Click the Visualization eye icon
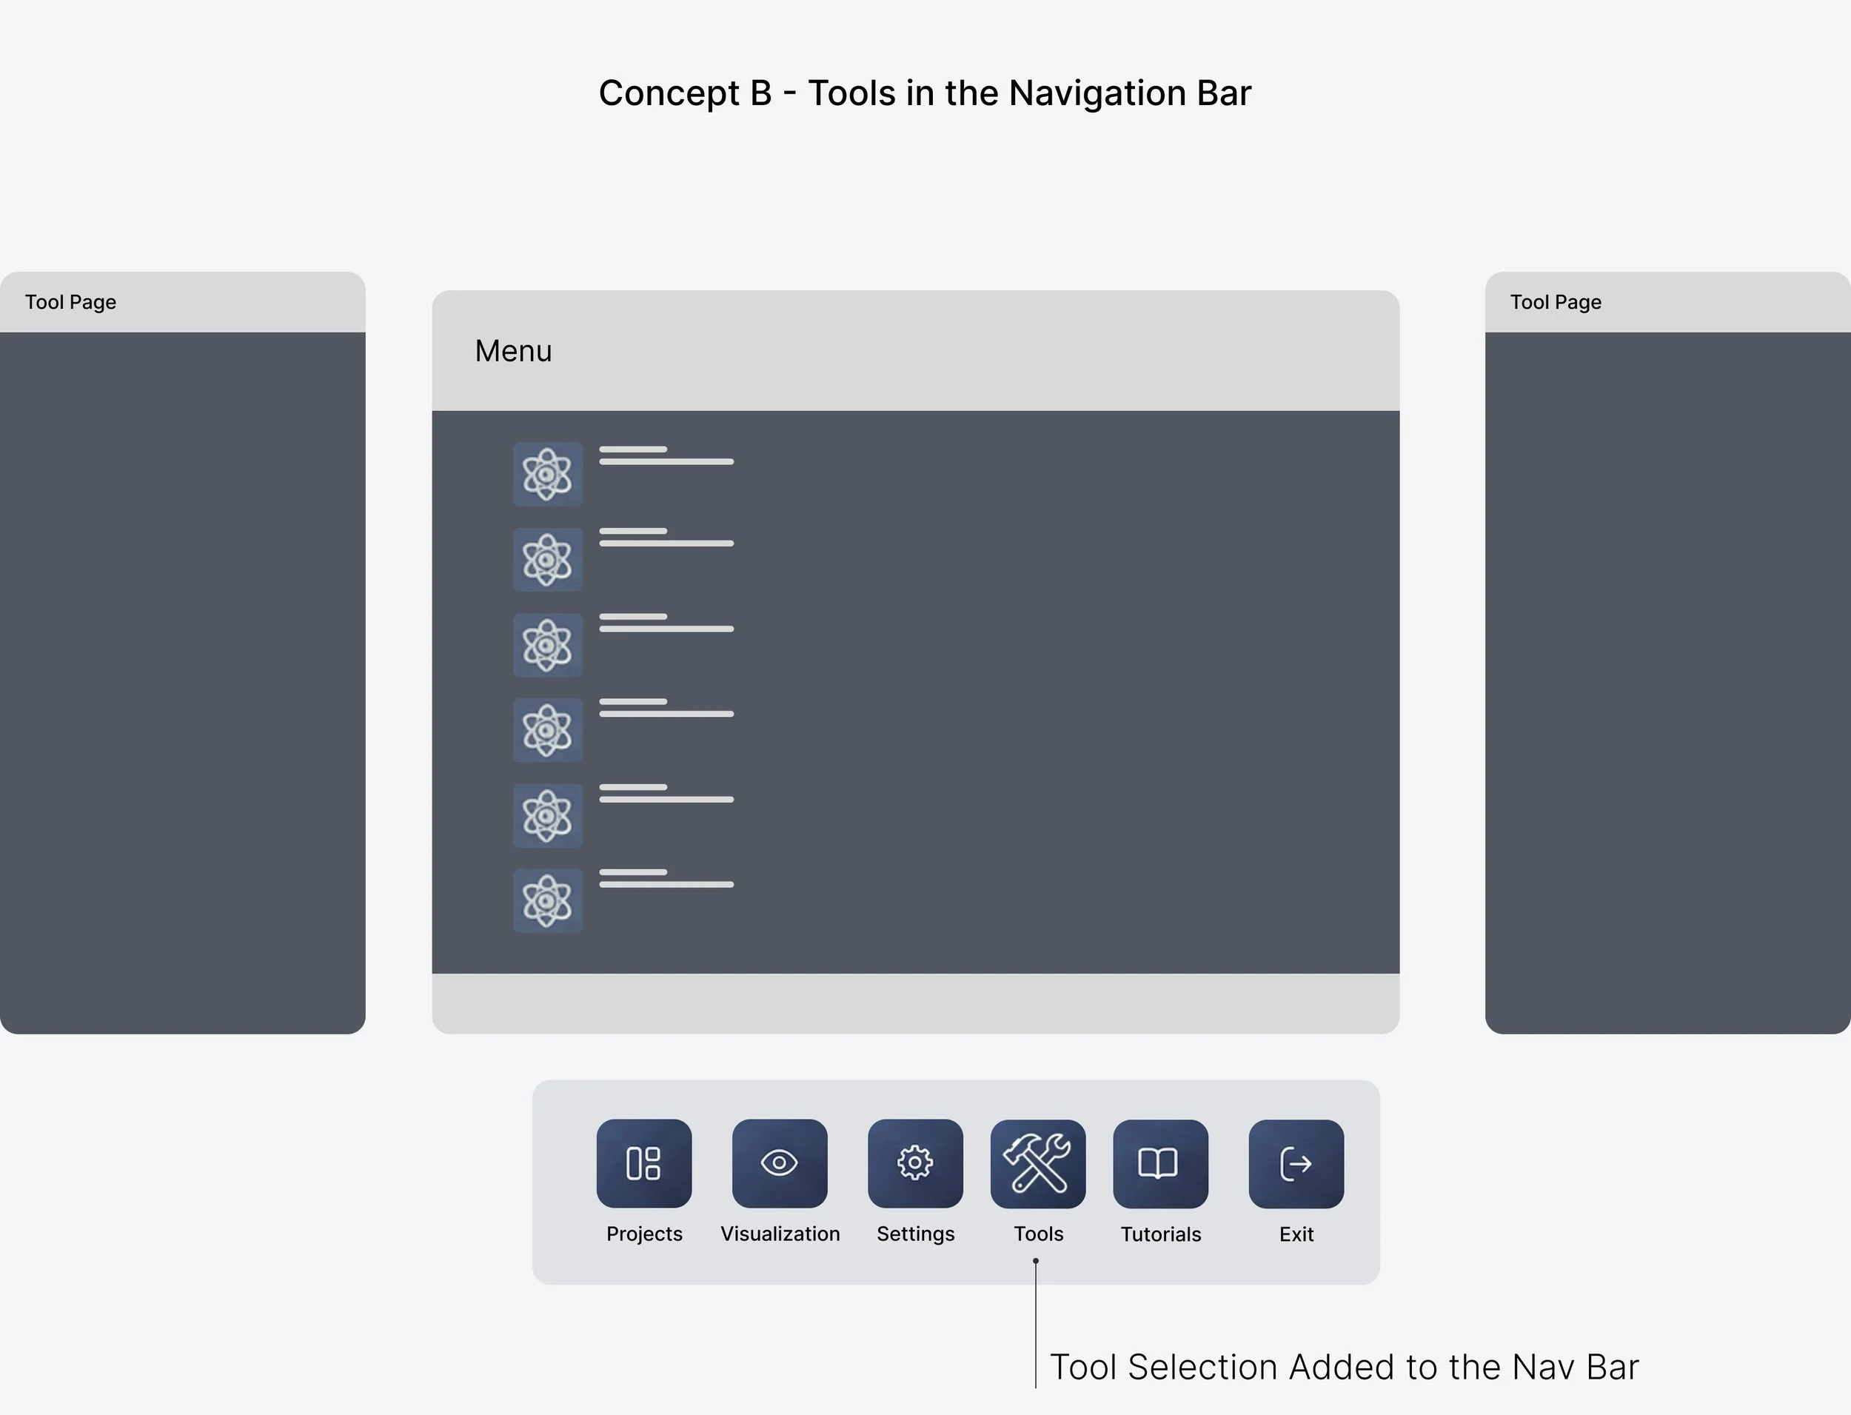The height and width of the screenshot is (1415, 1851). (x=780, y=1163)
